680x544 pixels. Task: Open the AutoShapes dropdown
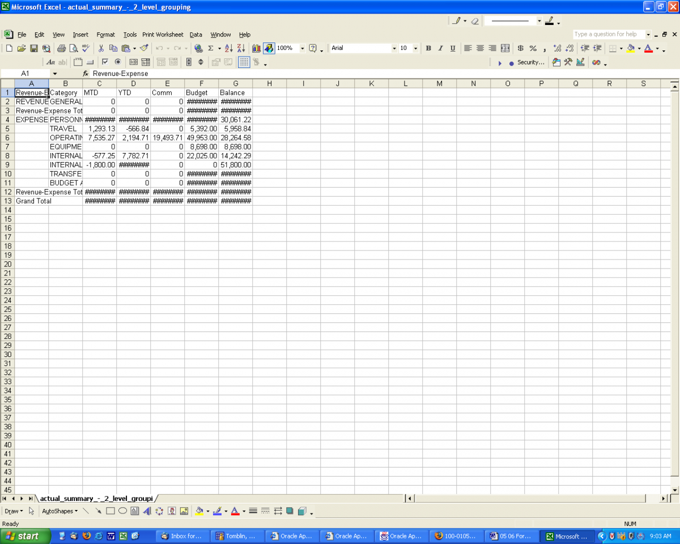click(x=60, y=511)
